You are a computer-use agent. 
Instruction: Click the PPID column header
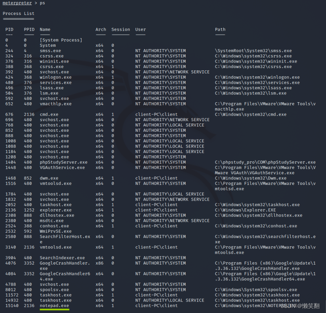click(x=29, y=29)
